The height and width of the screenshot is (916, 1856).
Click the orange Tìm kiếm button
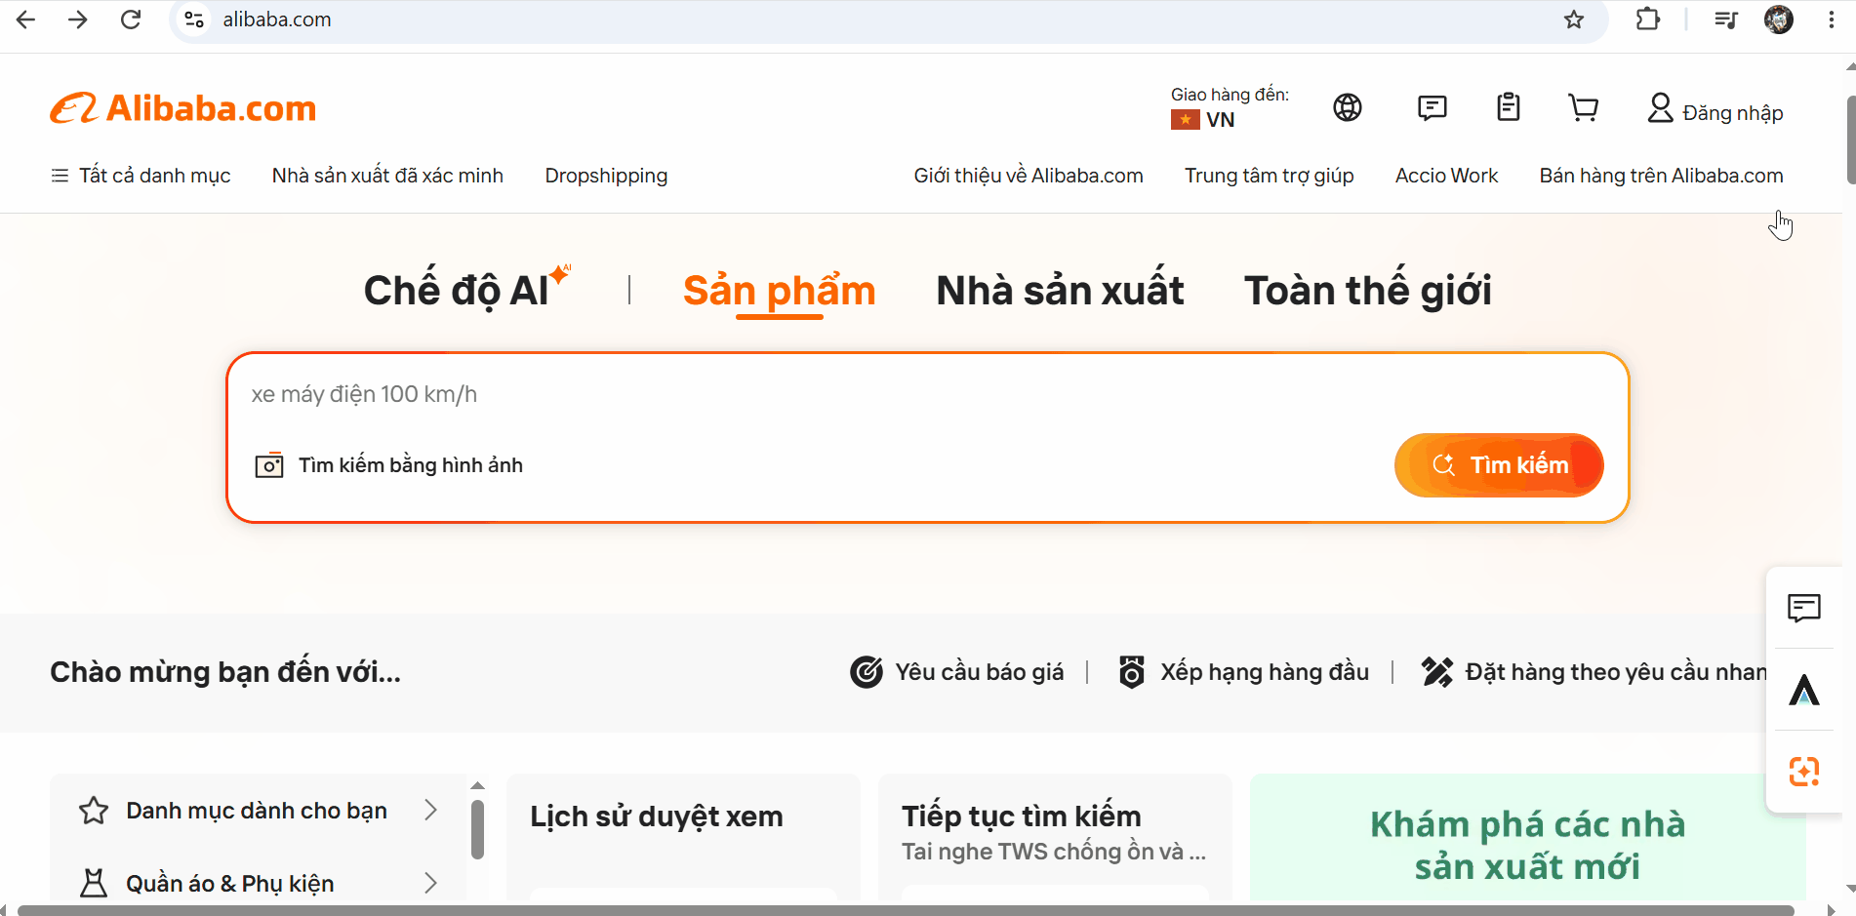coord(1499,465)
